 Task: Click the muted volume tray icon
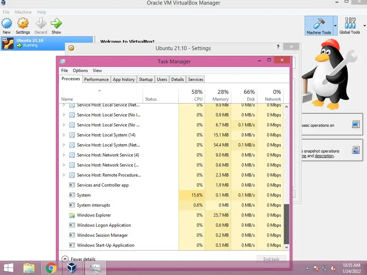click(x=333, y=268)
